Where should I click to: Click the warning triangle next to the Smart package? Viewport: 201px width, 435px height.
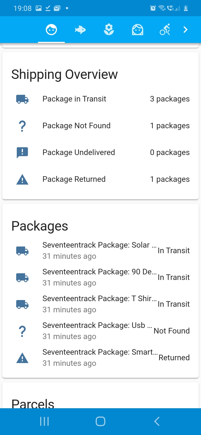[22, 358]
